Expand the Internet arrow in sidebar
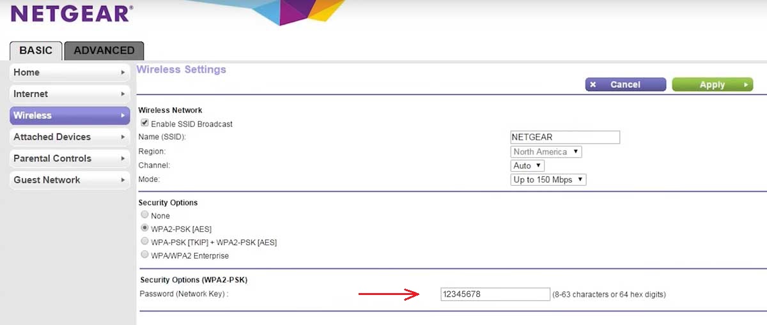 (123, 94)
